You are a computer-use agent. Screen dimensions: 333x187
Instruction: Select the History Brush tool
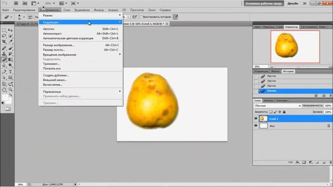click(10, 54)
